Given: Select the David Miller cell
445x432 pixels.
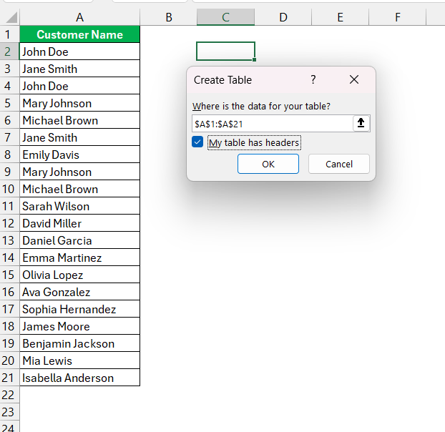Looking at the screenshot, I should coord(79,223).
